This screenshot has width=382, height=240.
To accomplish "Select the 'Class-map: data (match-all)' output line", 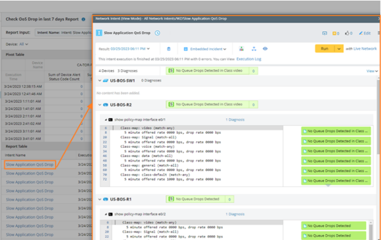I will point(146,156).
